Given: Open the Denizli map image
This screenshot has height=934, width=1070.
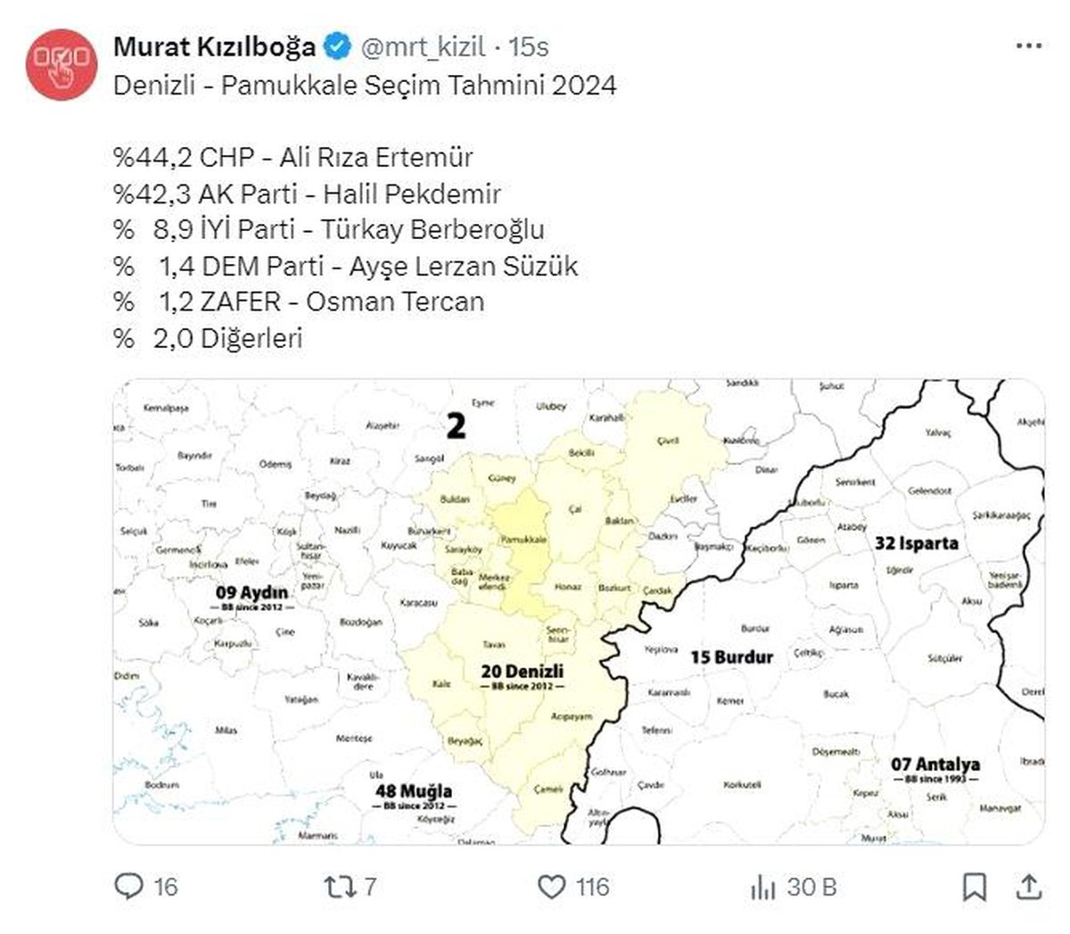Looking at the screenshot, I should [578, 611].
